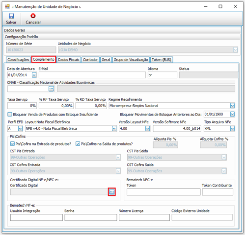The image size is (245, 235).
Task: Click the Versão Software NFe field
Action: [177, 129]
